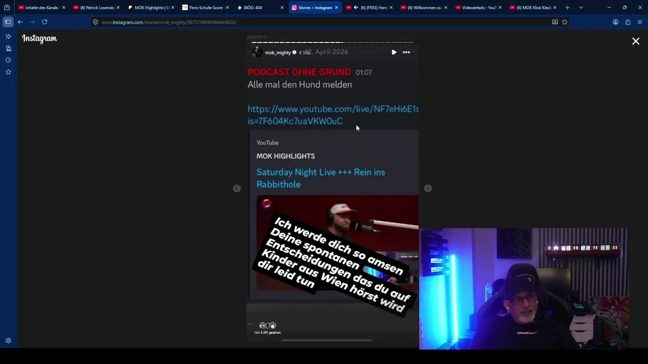The width and height of the screenshot is (648, 364).
Task: Click the browser forward arrow
Action: [x=32, y=22]
